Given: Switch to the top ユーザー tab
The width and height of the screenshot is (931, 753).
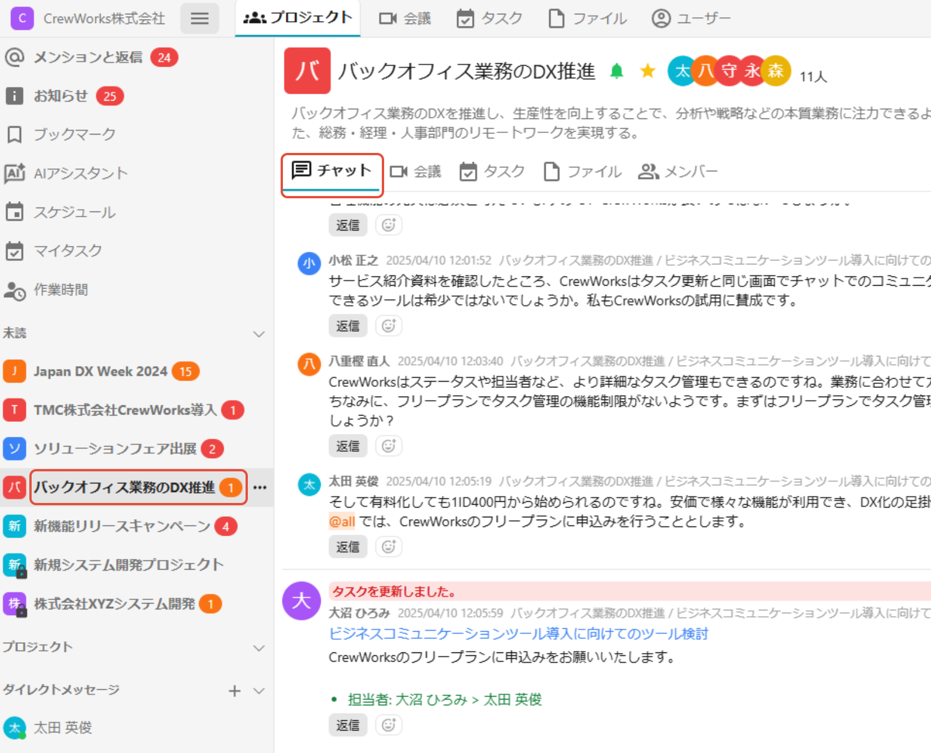Looking at the screenshot, I should [x=691, y=18].
